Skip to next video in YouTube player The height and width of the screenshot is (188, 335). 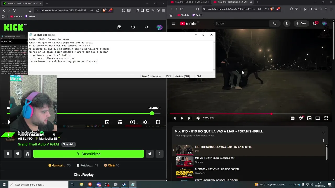[190, 118]
